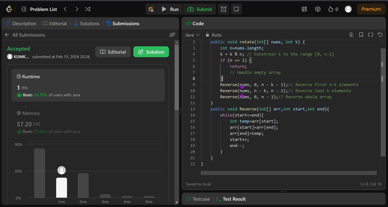This screenshot has height=207, width=388.
Task: Open the Java language dropdown
Action: (x=192, y=35)
